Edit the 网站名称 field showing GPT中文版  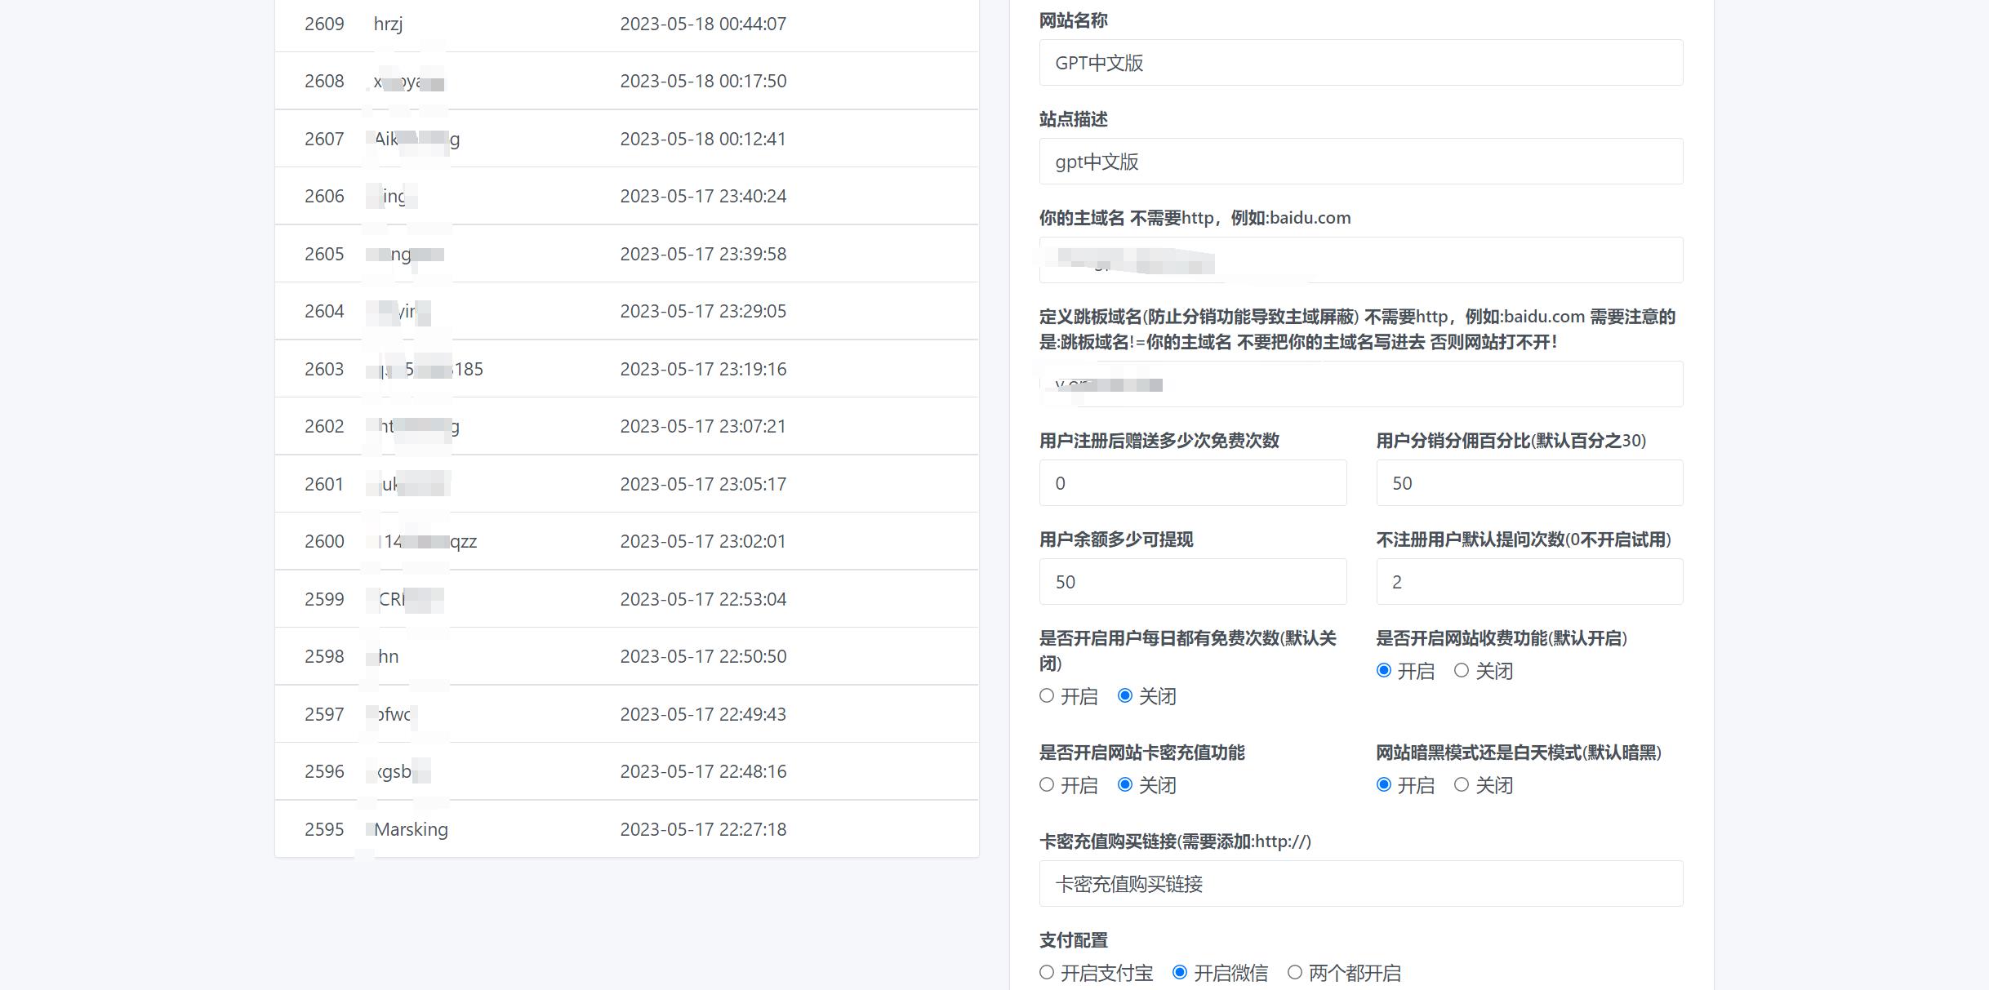click(x=1359, y=63)
